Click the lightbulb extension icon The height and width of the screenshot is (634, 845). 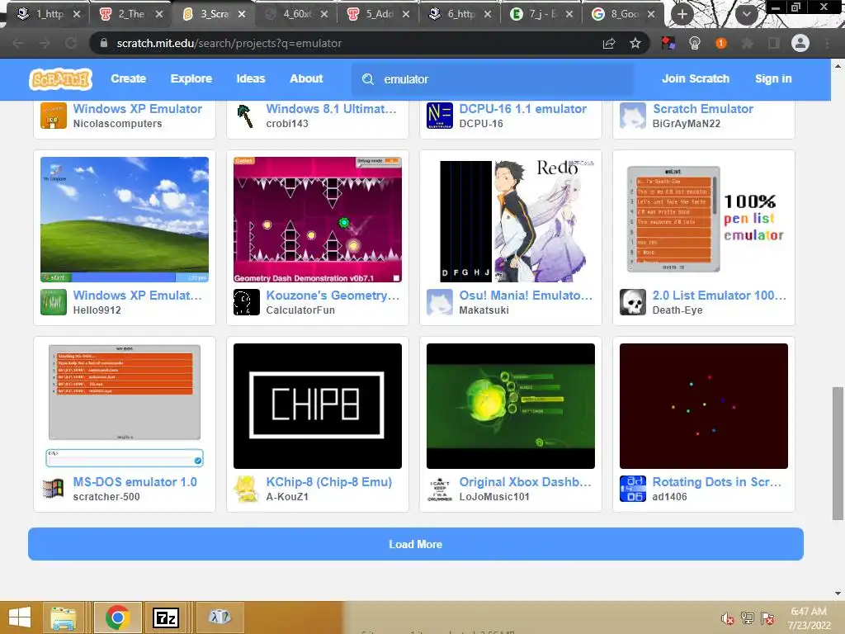point(695,43)
